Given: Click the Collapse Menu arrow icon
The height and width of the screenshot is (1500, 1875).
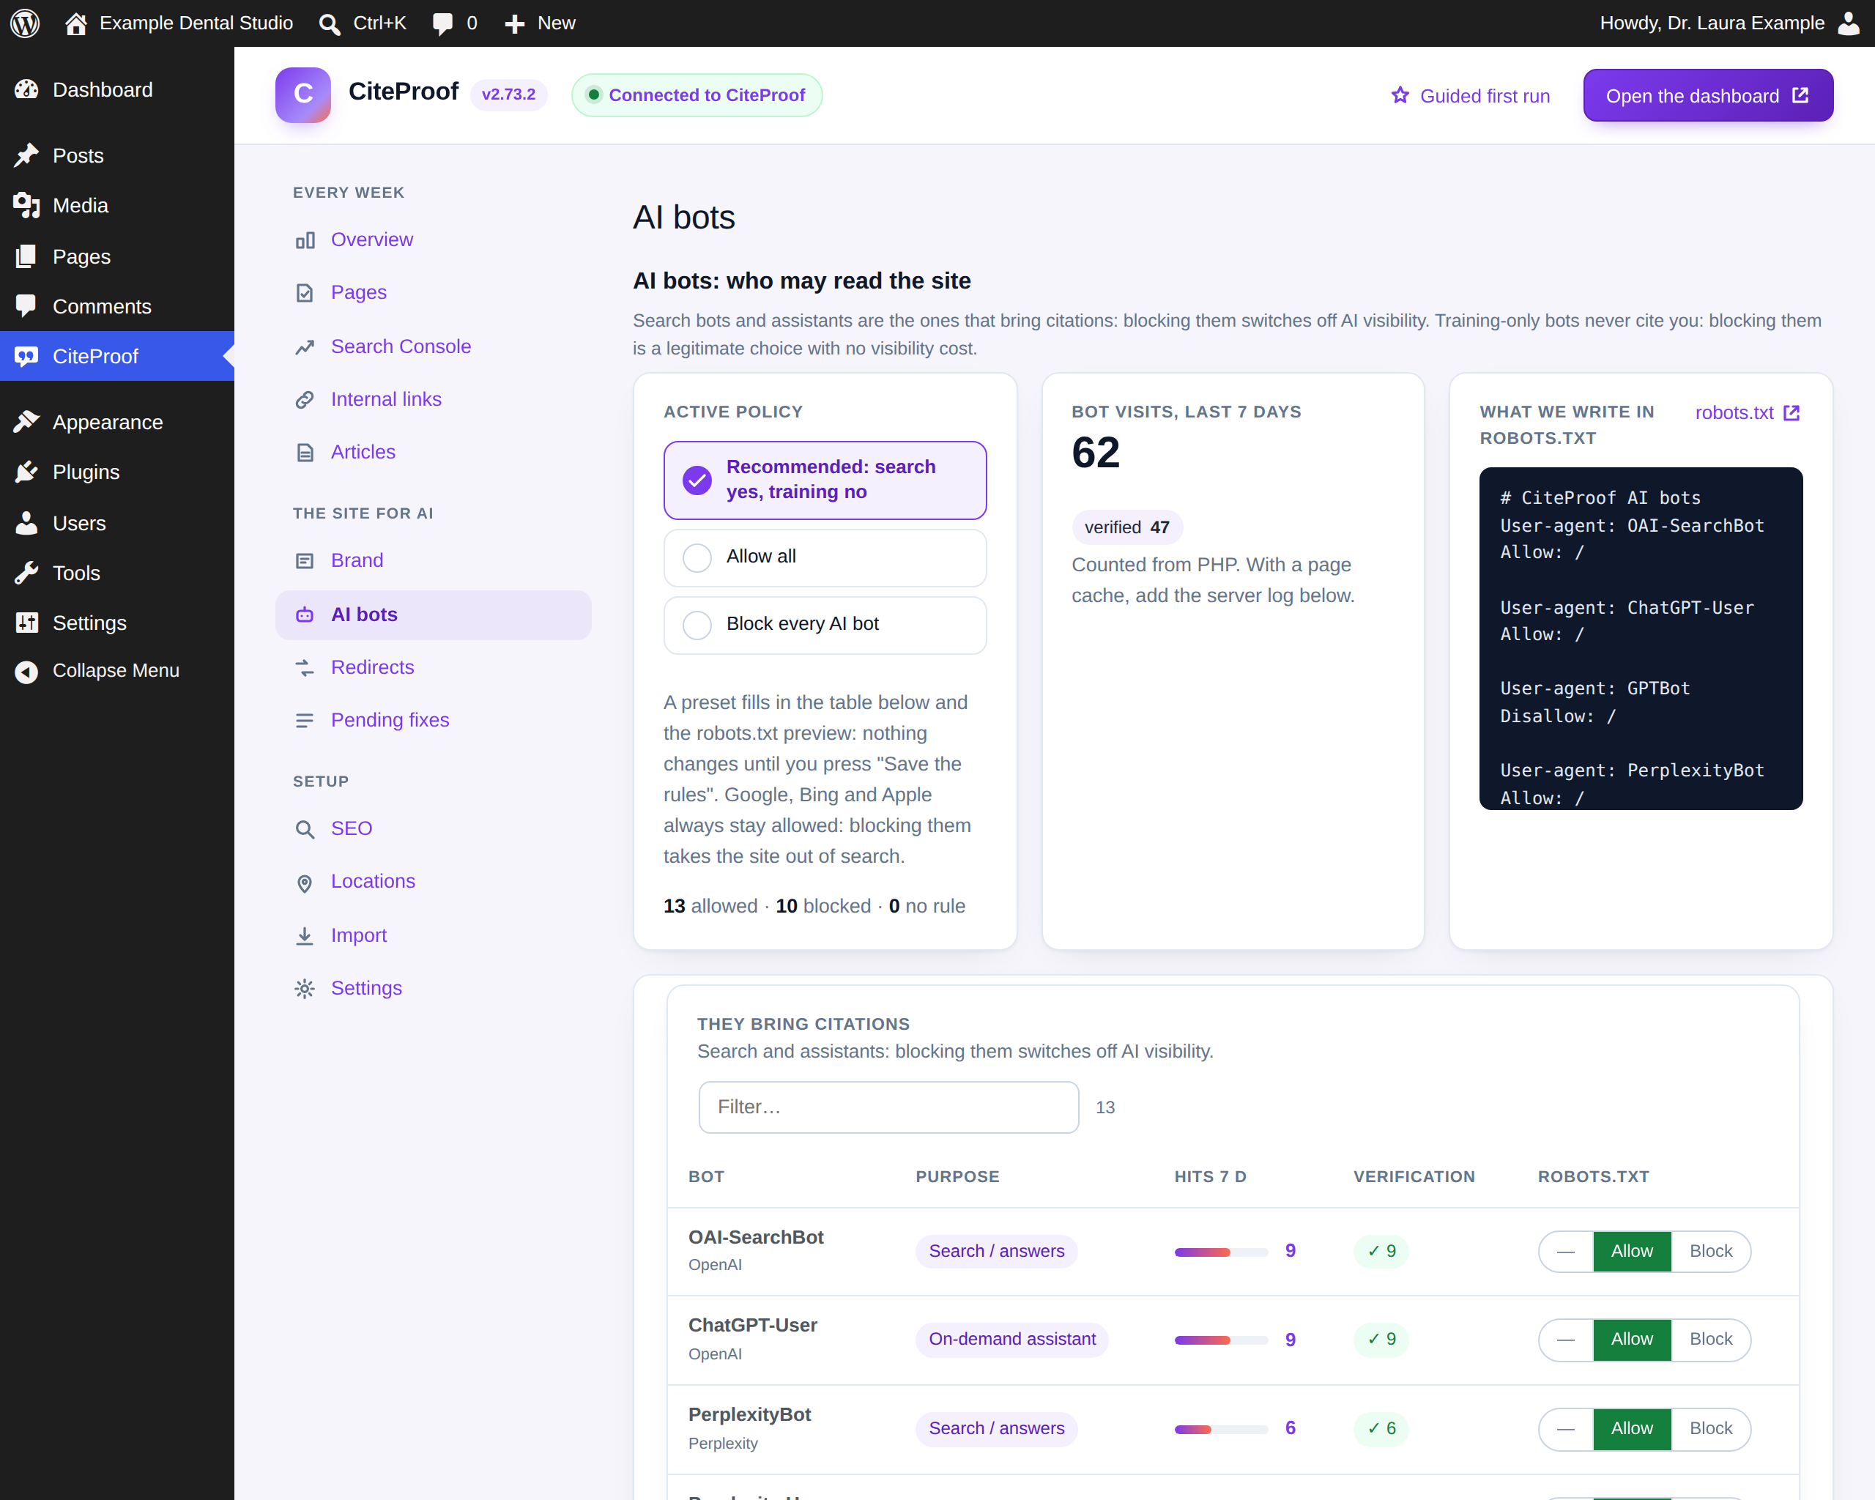Looking at the screenshot, I should tap(26, 672).
